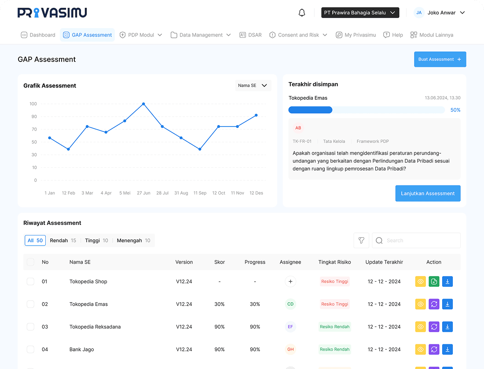Toggle the select-all checkbox in table header
484x369 pixels.
(x=30, y=262)
